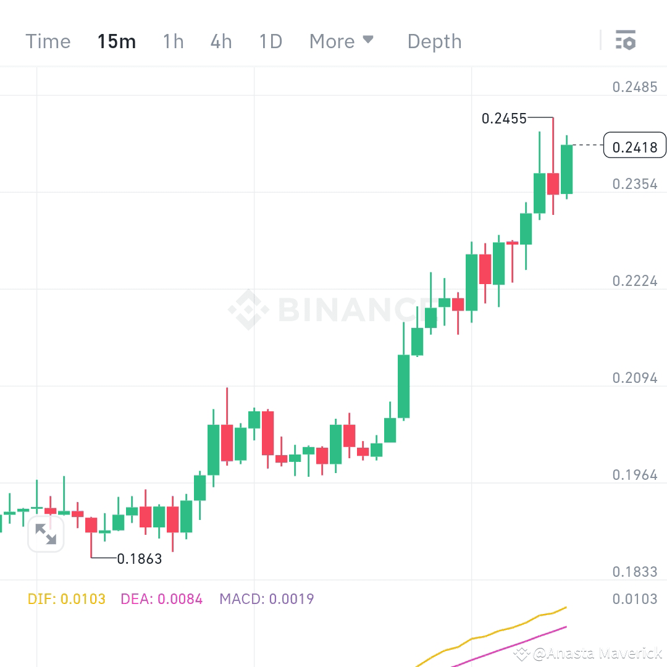Switch to the 1h interval
667x667 pixels.
click(173, 41)
